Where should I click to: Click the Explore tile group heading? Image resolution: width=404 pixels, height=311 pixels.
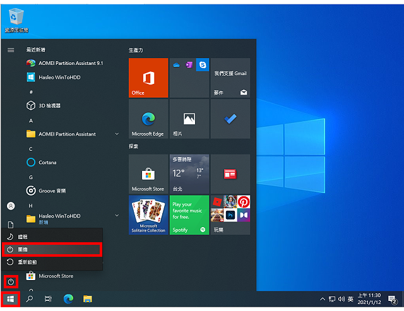(133, 146)
